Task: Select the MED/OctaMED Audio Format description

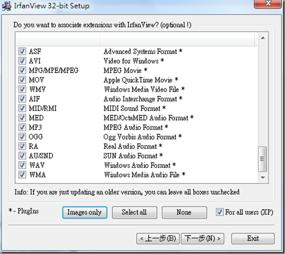Action: coord(149,118)
